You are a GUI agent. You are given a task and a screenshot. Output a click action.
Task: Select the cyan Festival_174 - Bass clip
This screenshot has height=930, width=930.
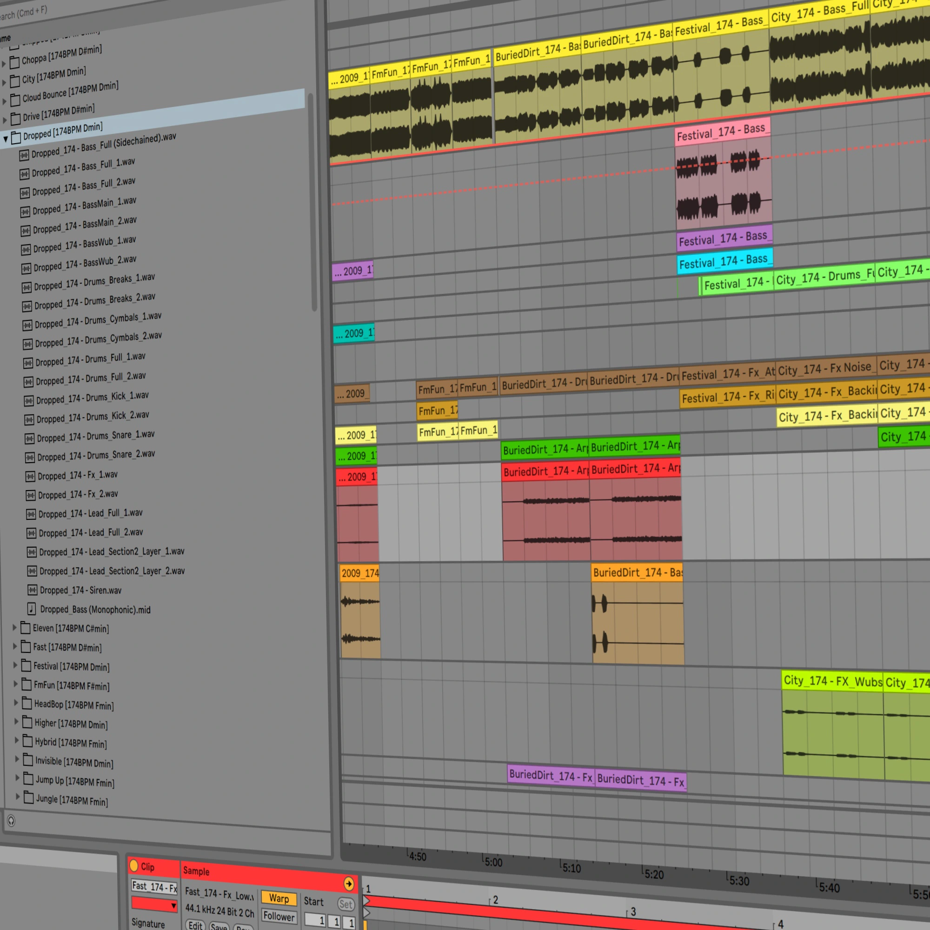(x=724, y=261)
